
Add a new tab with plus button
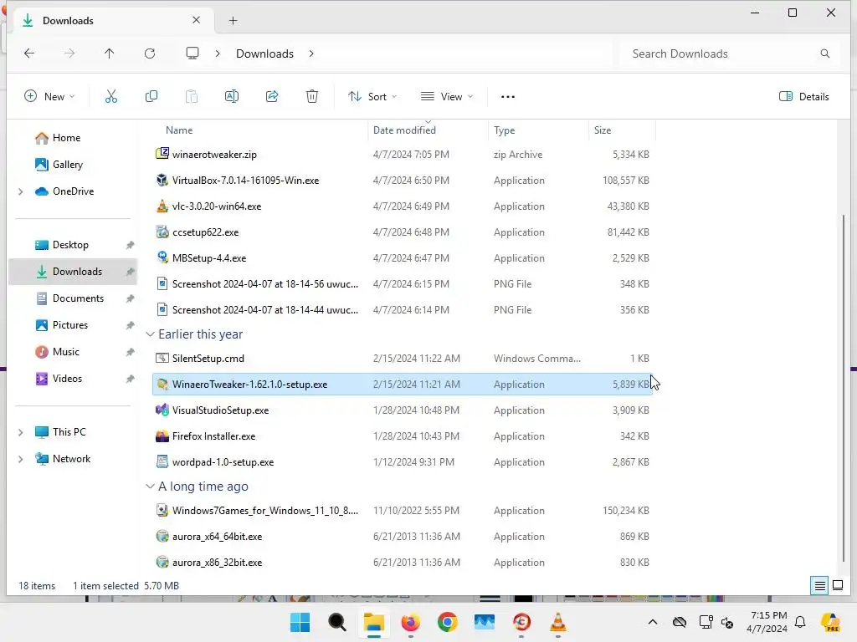click(x=233, y=21)
